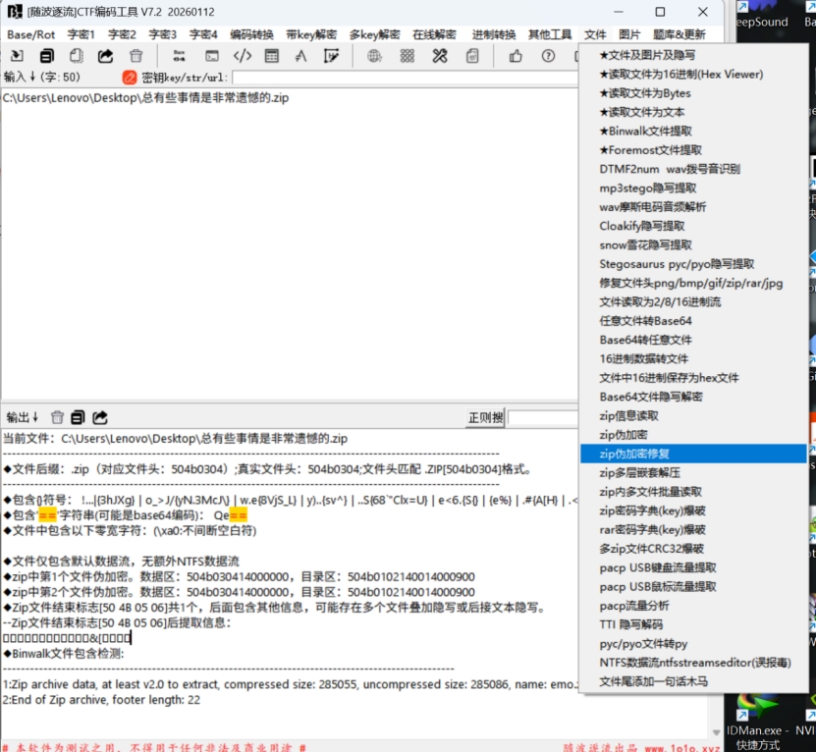Open the 带key解密 menu
This screenshot has width=816, height=752.
pos(311,34)
